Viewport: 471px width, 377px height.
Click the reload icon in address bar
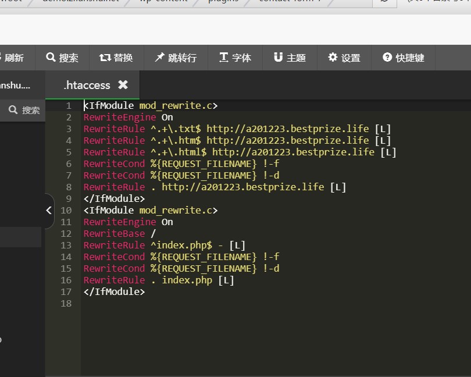pyautogui.click(x=384, y=2)
